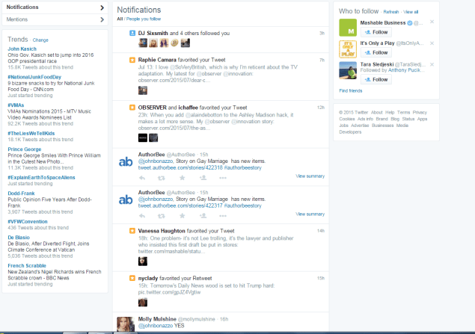This screenshot has width=475, height=334.
Task: Open nyclady's avatar thumbnail
Action: point(143,302)
